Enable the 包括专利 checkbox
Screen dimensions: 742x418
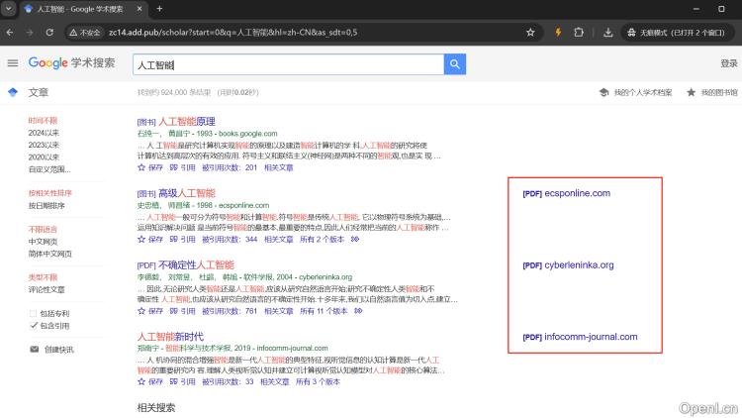(x=35, y=312)
